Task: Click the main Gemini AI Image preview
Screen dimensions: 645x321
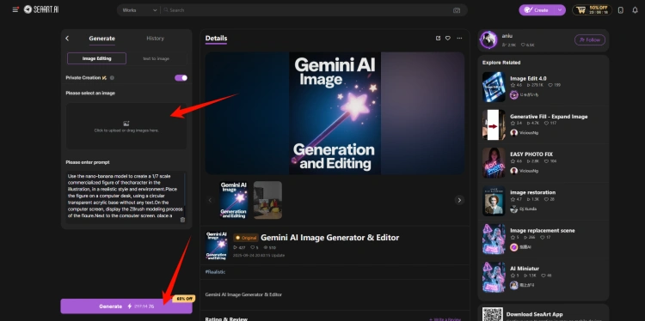Action: [x=335, y=113]
